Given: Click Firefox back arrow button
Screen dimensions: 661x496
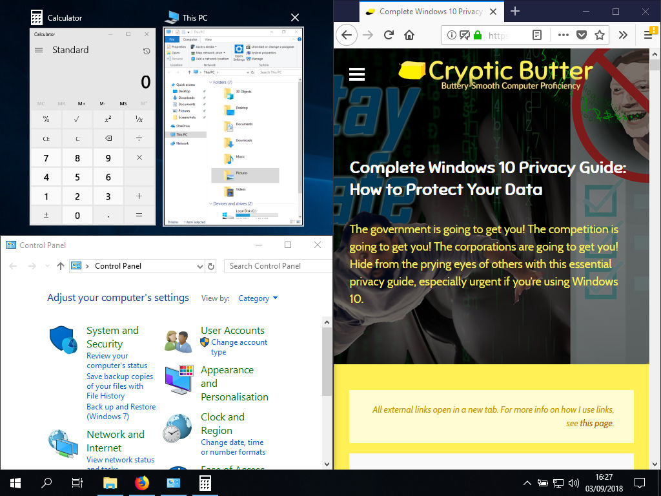Looking at the screenshot, I should click(x=347, y=35).
